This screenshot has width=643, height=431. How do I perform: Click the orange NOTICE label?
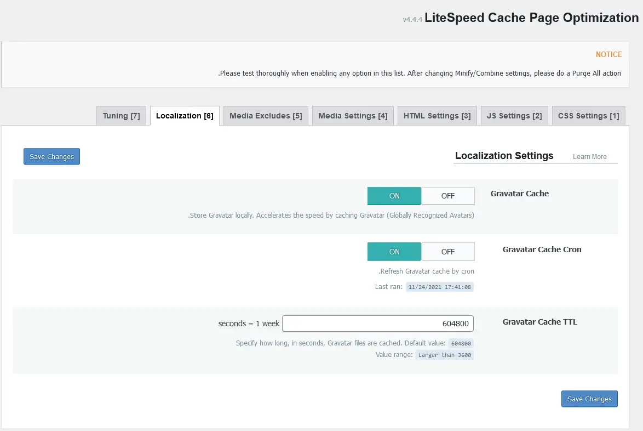608,54
